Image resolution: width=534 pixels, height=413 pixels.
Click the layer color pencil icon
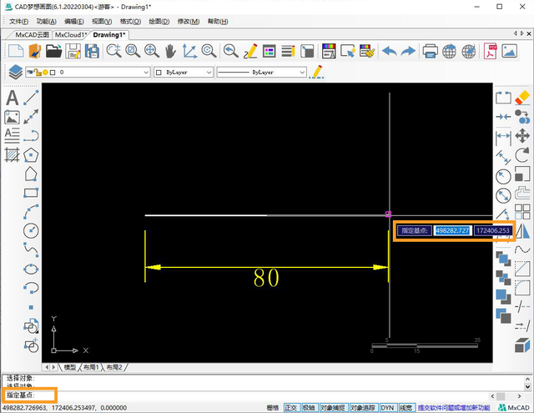point(317,73)
